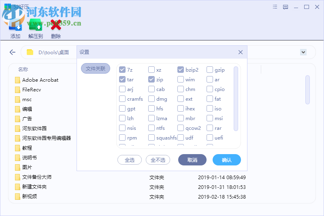
Task: Open the feedback message icon in title bar
Action: [286, 7]
